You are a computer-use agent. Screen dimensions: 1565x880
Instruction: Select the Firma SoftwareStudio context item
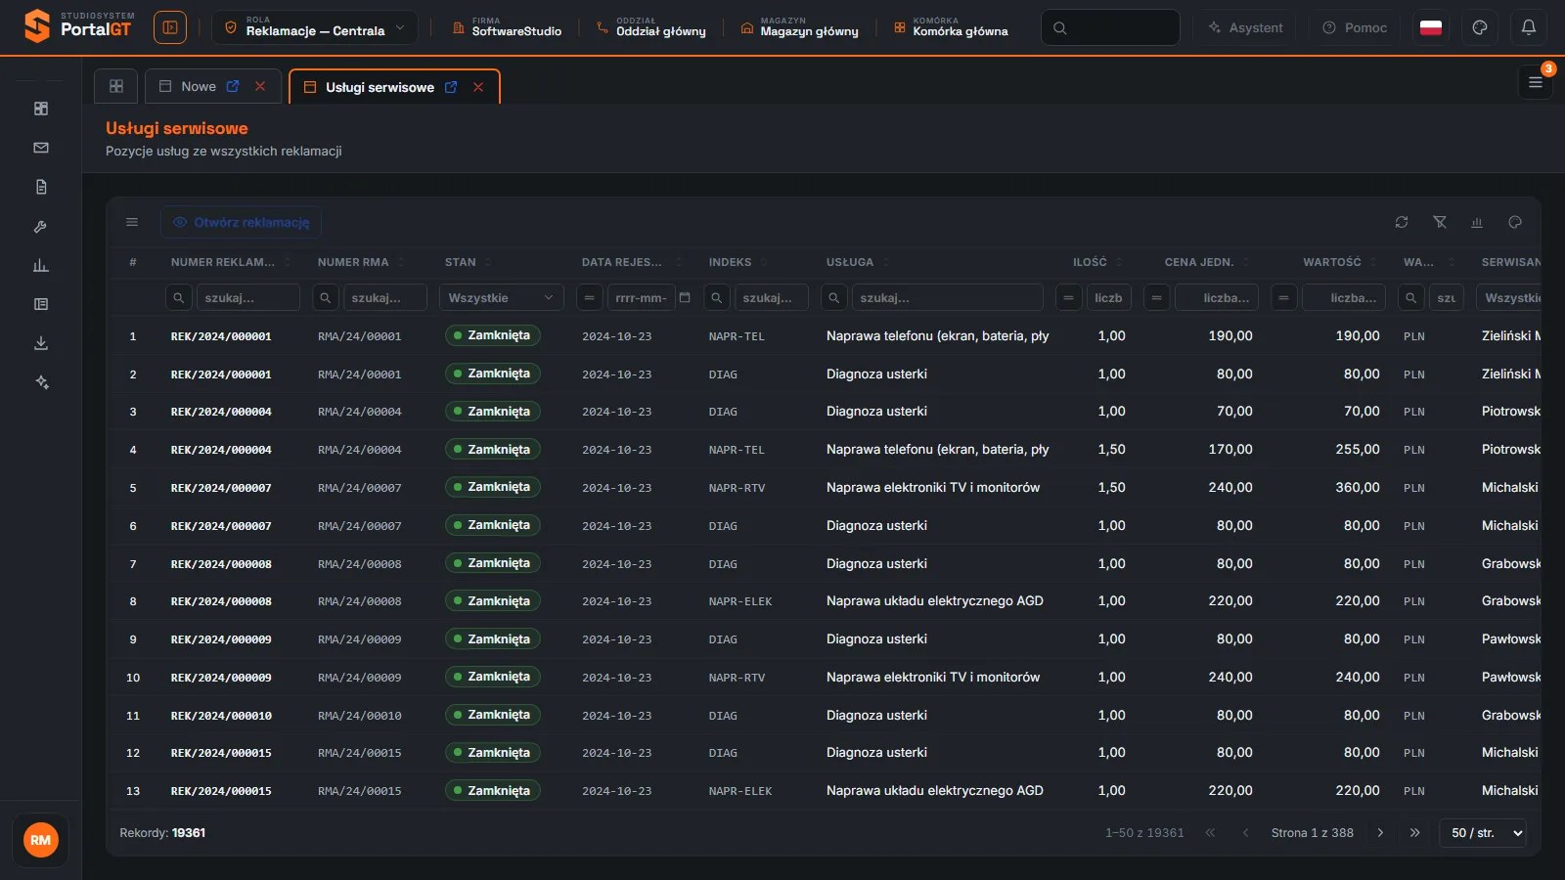(507, 27)
